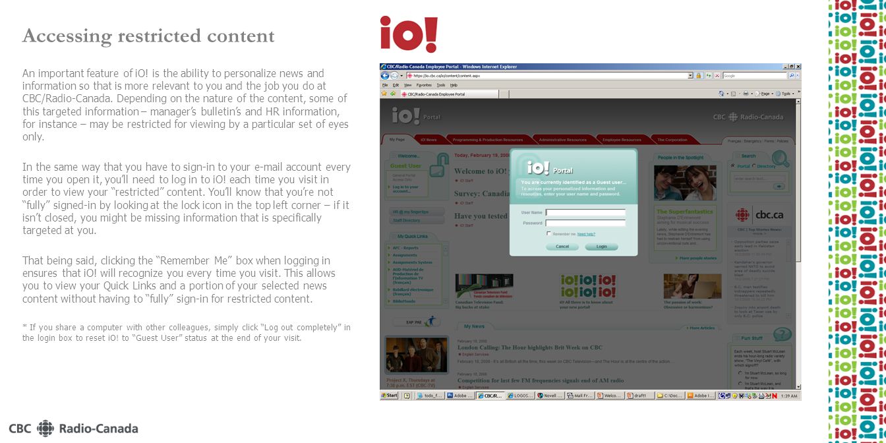
Task: Click the Internet Explorer Back arrow button
Action: pyautogui.click(x=384, y=76)
